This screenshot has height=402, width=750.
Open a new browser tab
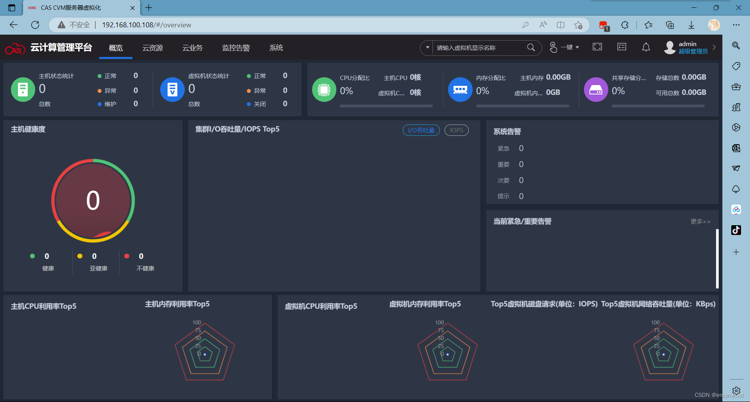point(149,7)
